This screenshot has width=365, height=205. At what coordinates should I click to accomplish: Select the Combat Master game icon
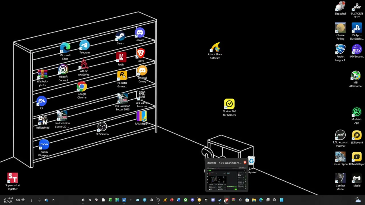(x=340, y=179)
